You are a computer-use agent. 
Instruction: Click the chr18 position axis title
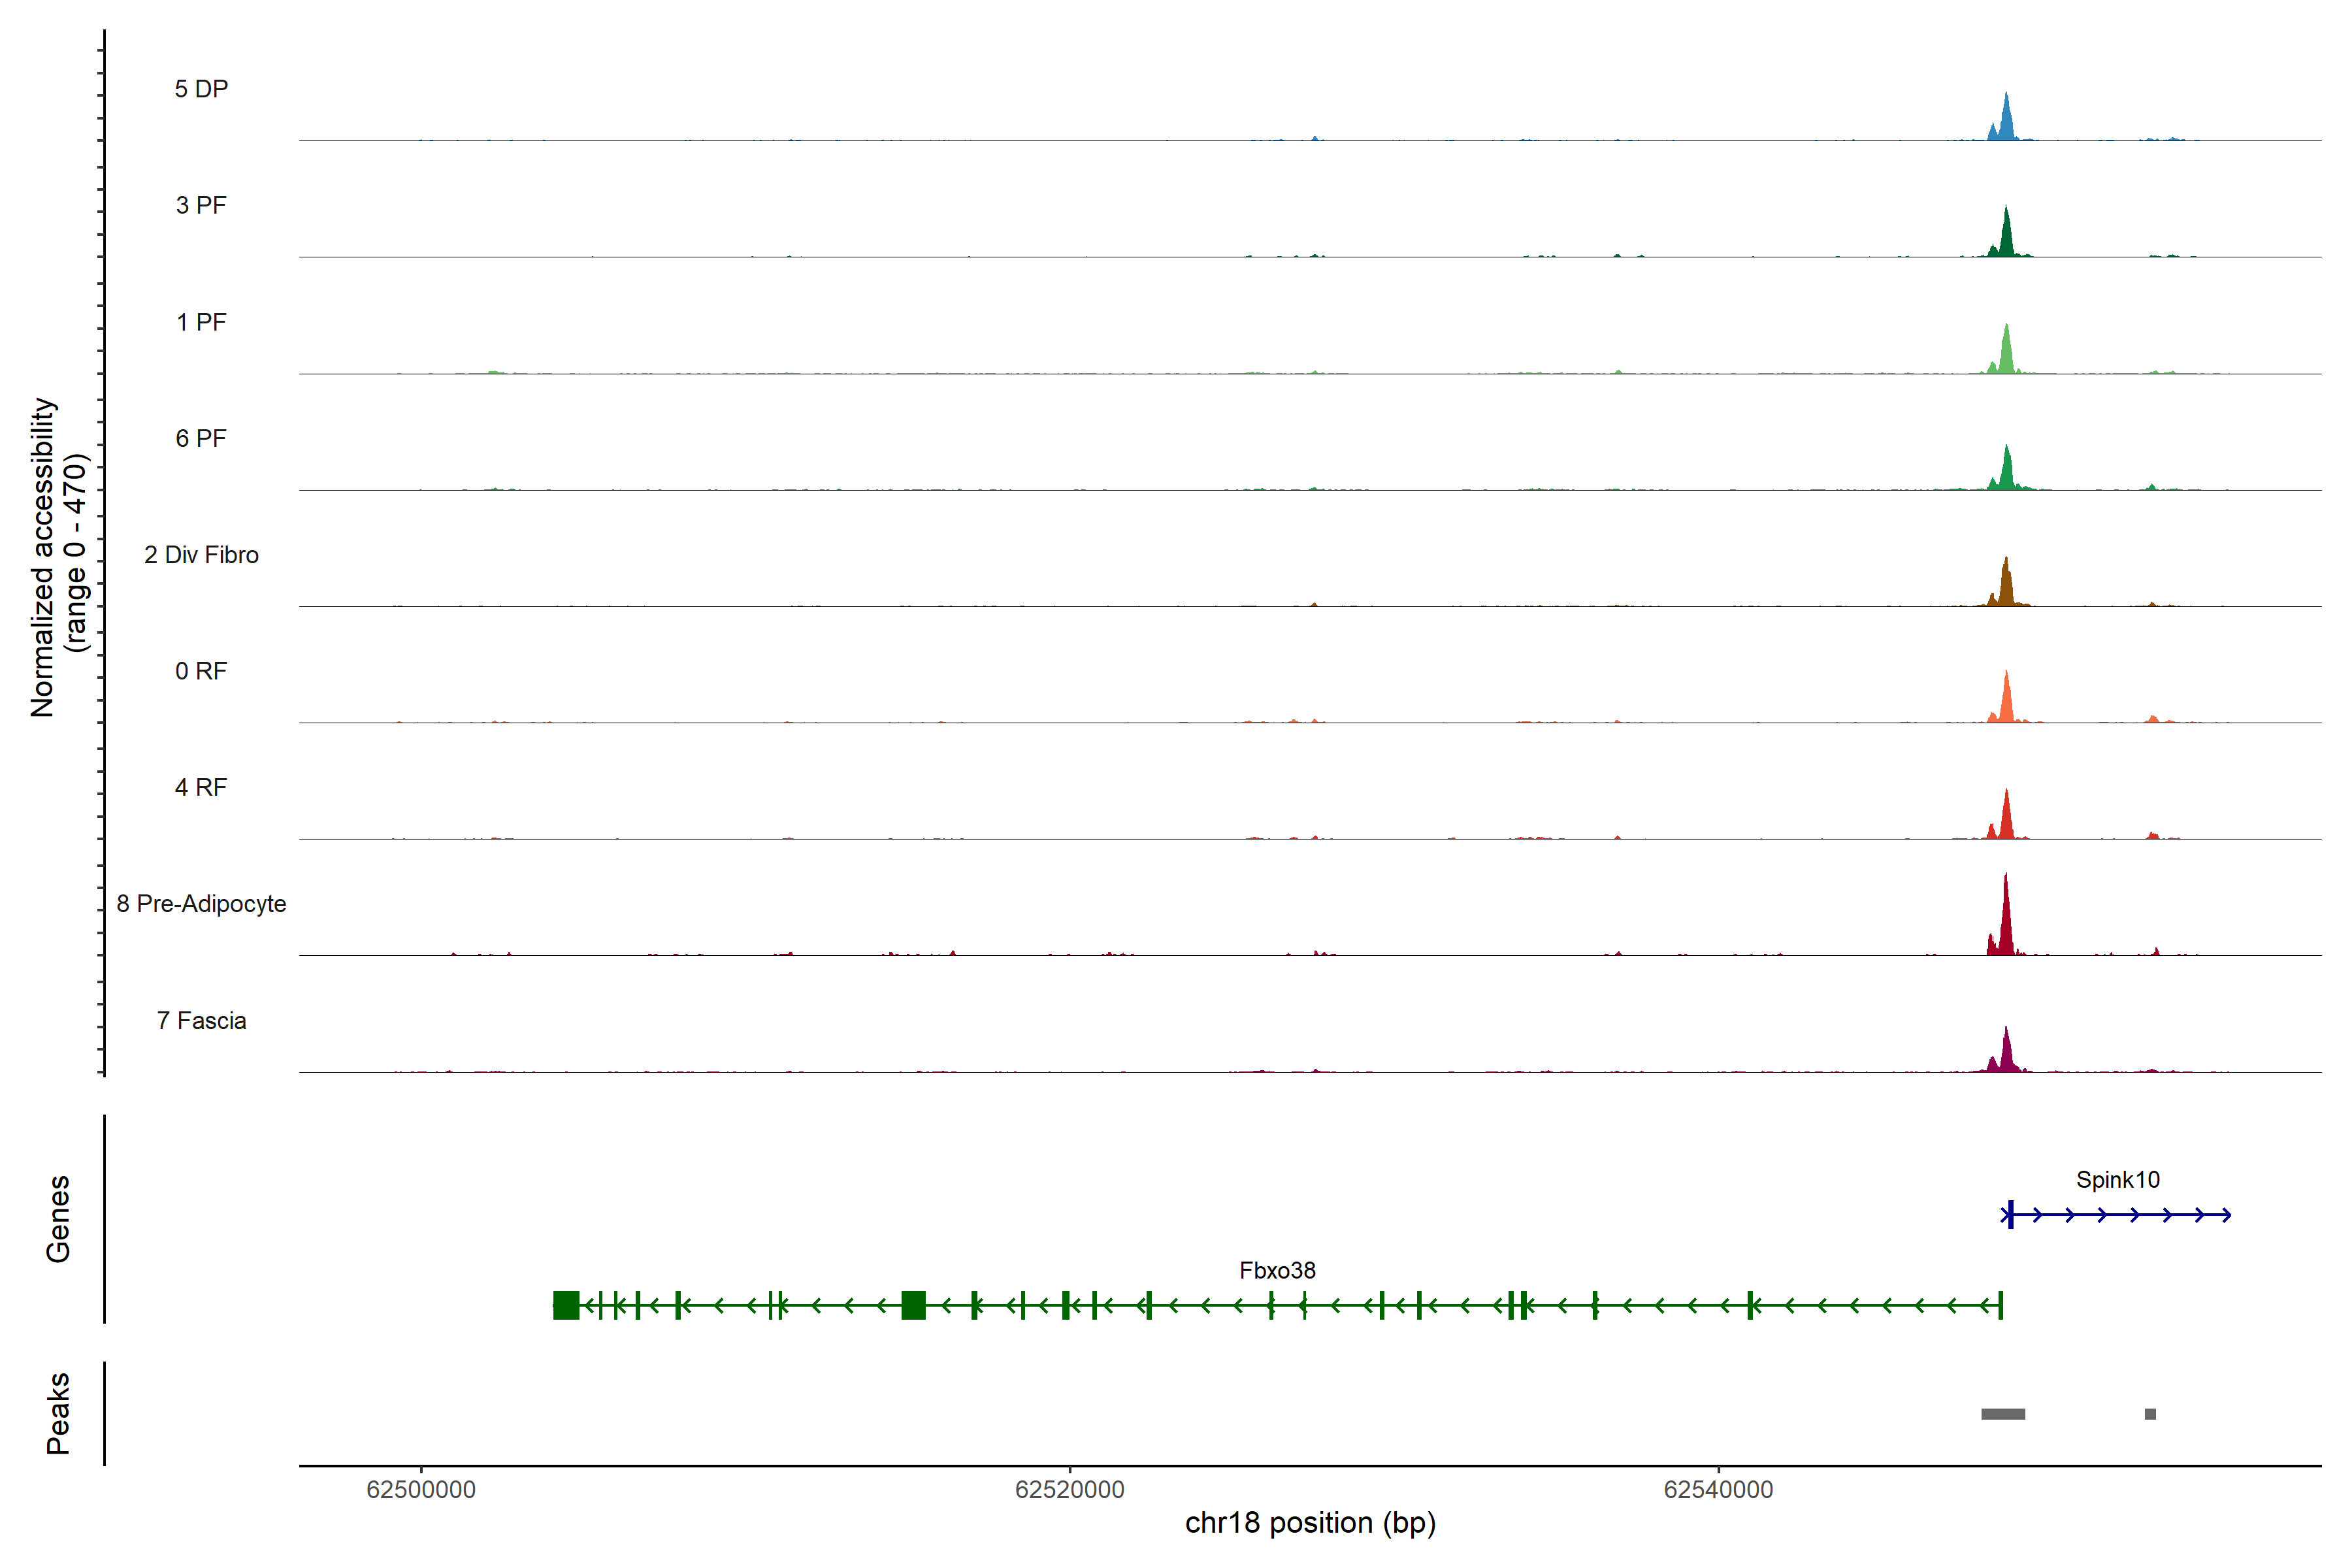pyautogui.click(x=1310, y=1523)
